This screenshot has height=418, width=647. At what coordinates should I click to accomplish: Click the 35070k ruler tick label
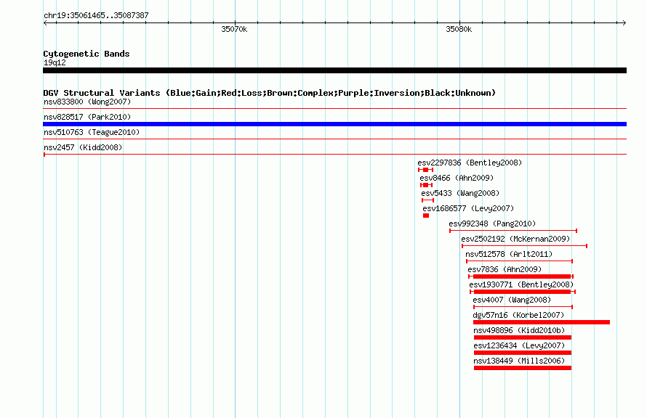(x=234, y=29)
